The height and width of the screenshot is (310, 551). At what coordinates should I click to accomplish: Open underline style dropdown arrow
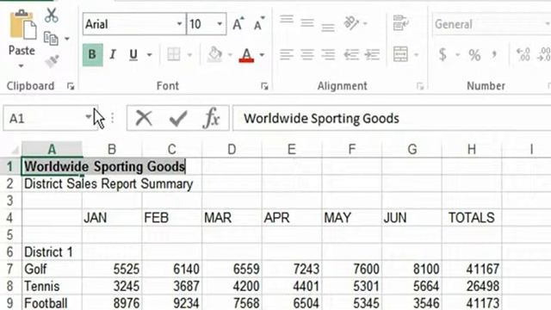pos(149,55)
